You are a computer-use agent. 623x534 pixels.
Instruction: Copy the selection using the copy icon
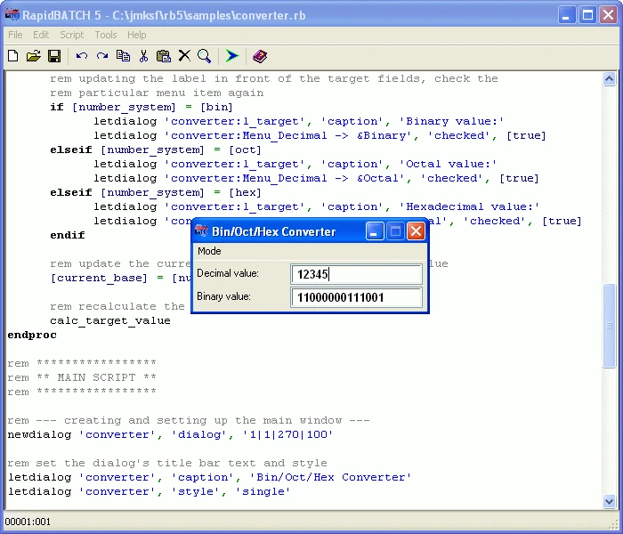123,56
